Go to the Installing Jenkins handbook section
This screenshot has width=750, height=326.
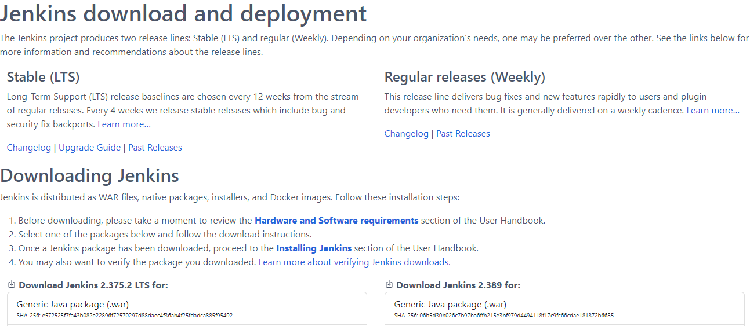[x=314, y=248]
